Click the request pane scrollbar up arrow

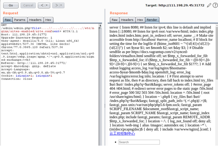tap(100, 25)
